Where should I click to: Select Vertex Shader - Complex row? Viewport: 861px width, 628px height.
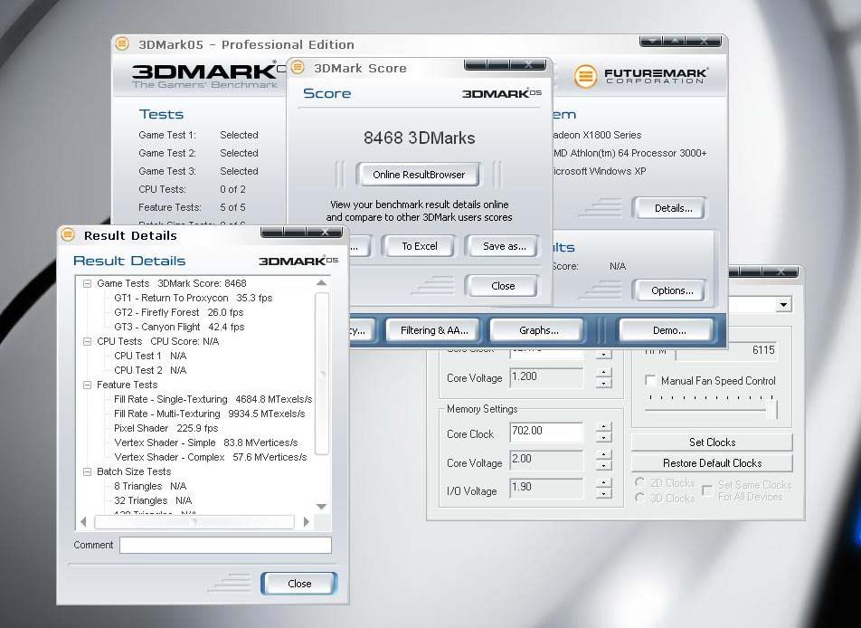coord(211,457)
